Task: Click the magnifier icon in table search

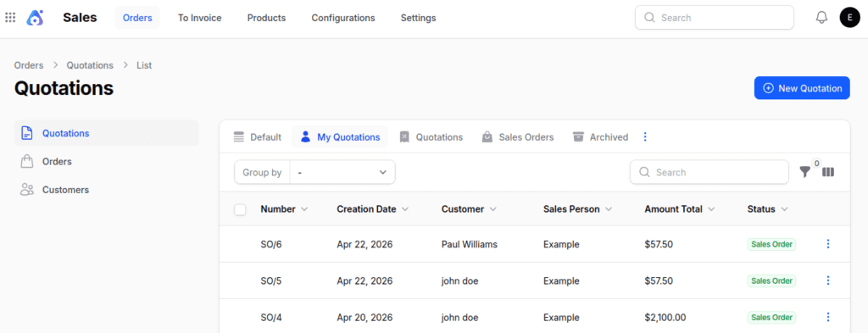Action: click(x=644, y=172)
